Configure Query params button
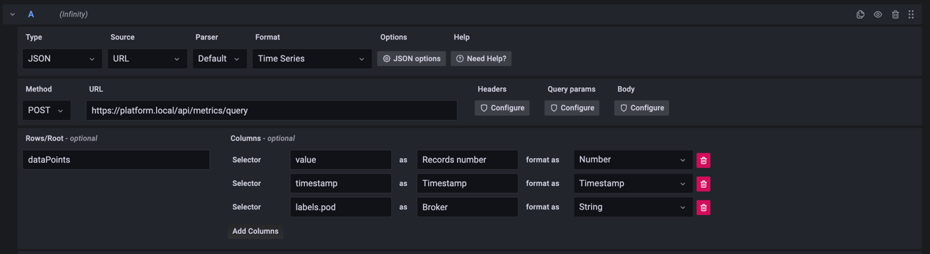Screen dimensions: 930x254 572,108
